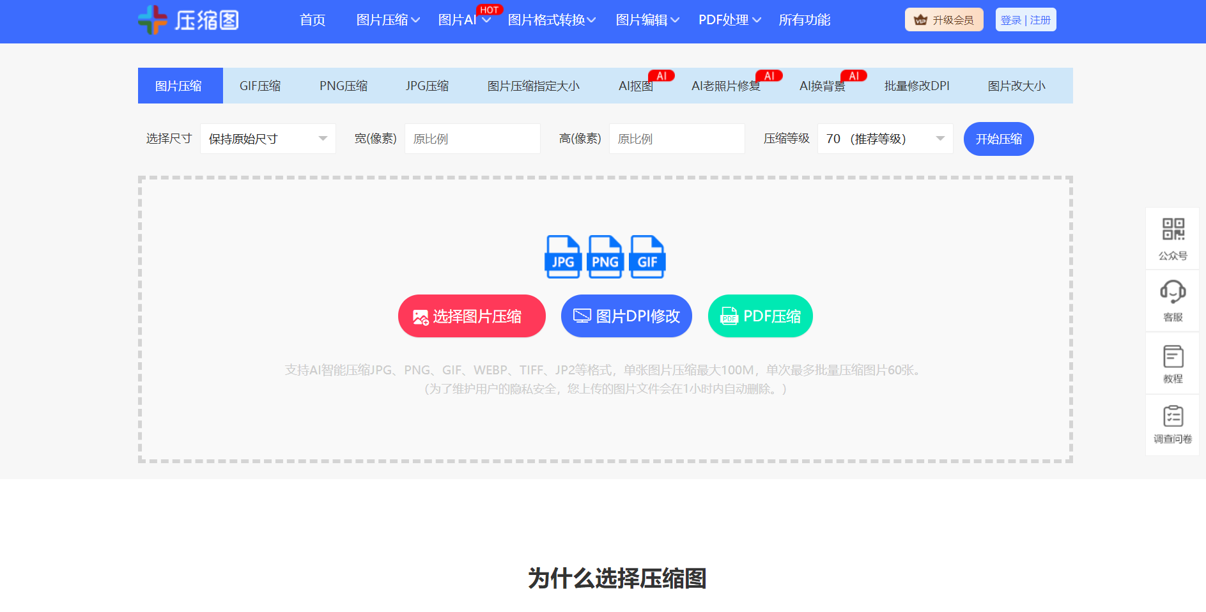Click the 开始压缩 button
Image resolution: width=1206 pixels, height=612 pixels.
tap(998, 139)
